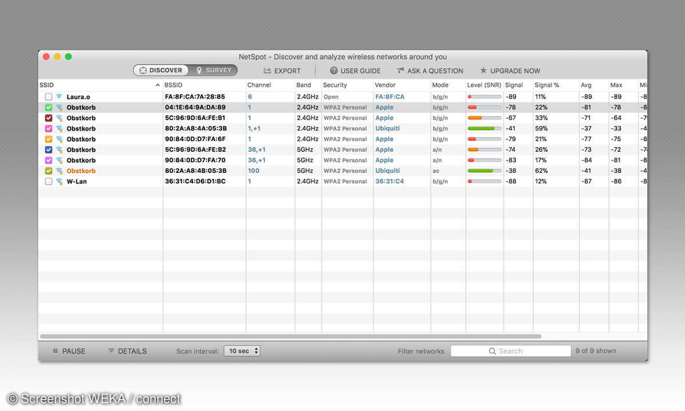Uncheck Obstkorb with BSSID 5C:96:9D:6A:FE:B2

(x=49, y=150)
